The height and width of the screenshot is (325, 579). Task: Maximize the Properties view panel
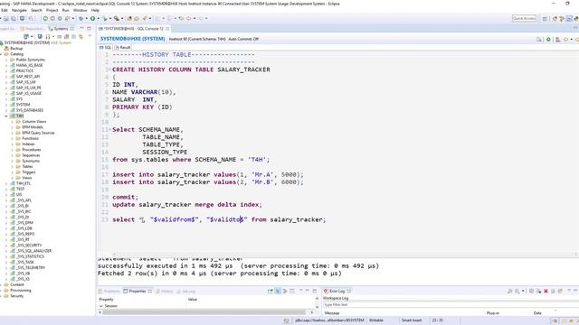coord(315,291)
